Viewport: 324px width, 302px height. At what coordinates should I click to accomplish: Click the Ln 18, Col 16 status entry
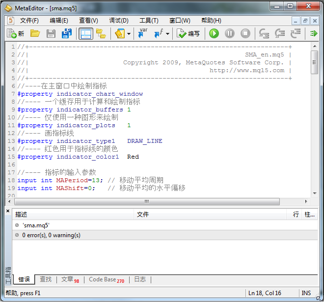pyautogui.click(x=265, y=293)
